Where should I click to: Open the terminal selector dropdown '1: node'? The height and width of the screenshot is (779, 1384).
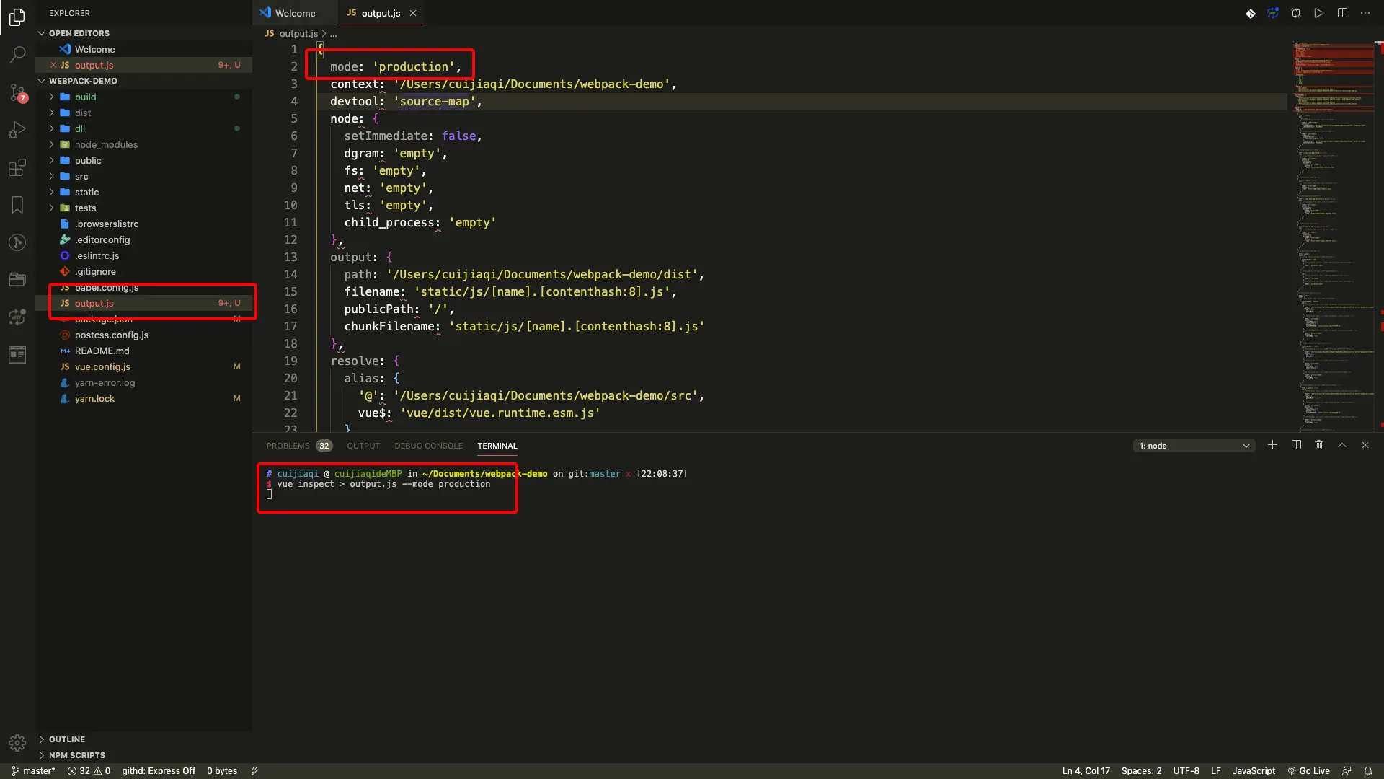pos(1194,446)
